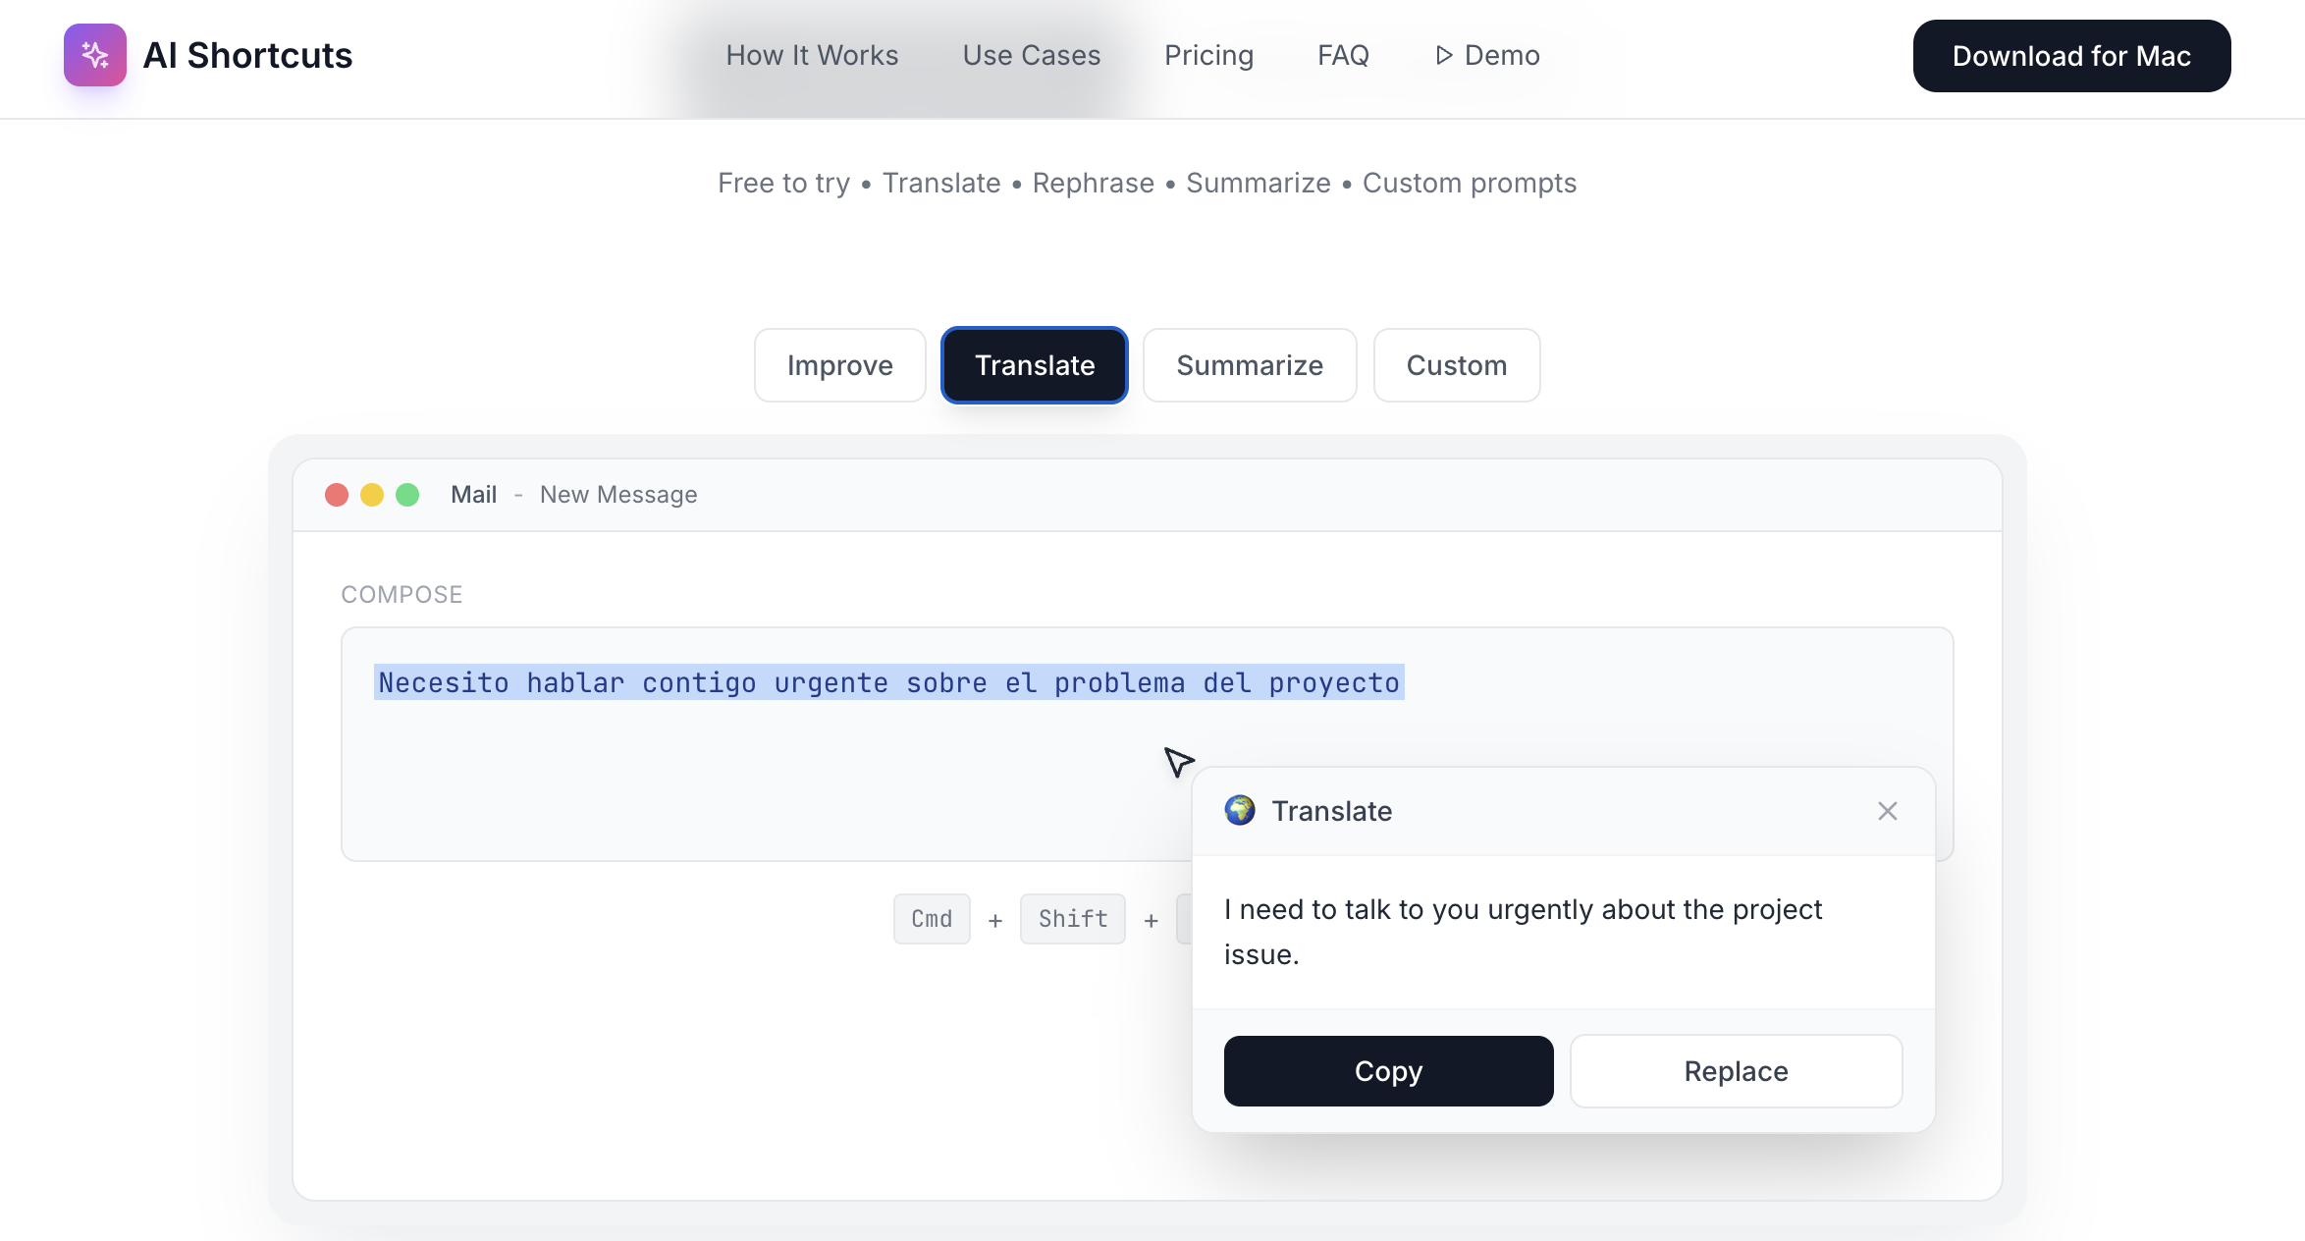Screen dimensions: 2305x1241
Task: Click the yellow traffic light dot in Mail window
Action: [x=372, y=494]
